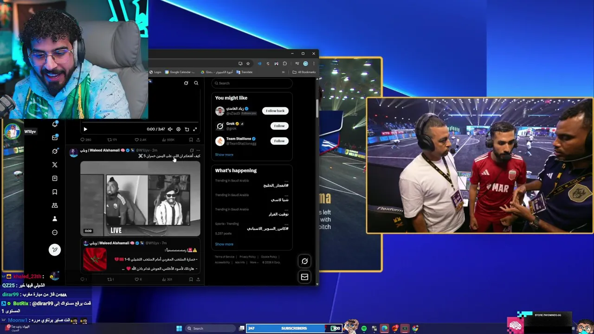594x334 pixels.
Task: Click the magnifier icon in timeline header
Action: click(196, 83)
